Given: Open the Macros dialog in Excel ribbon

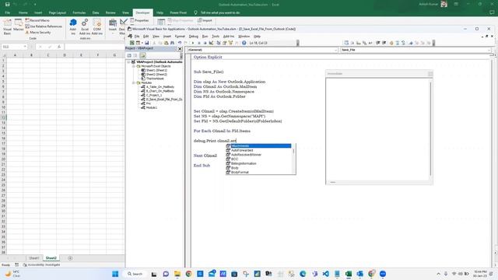Looking at the screenshot, I should click(x=19, y=26).
